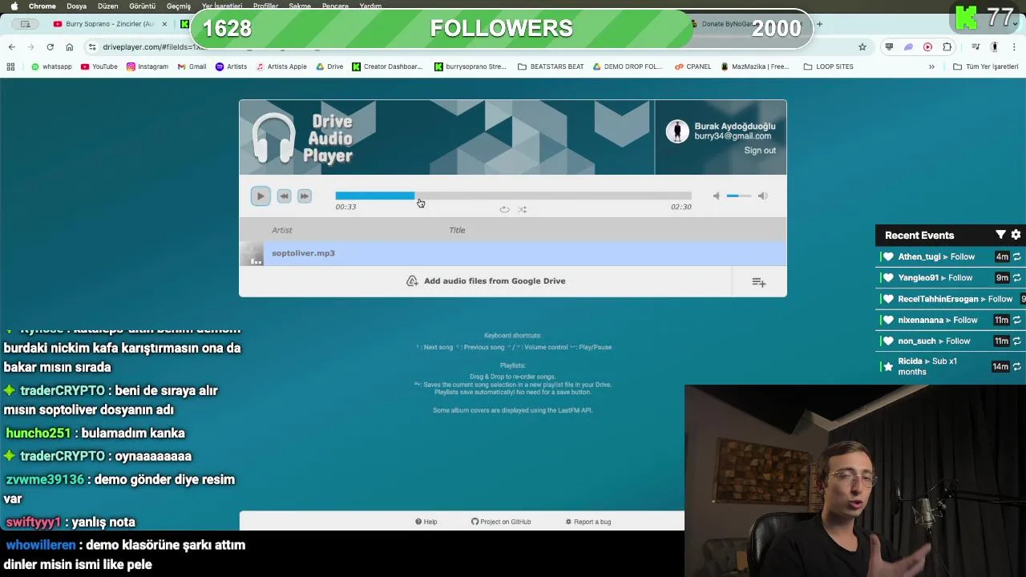Sort by the Artist column header

tap(281, 230)
